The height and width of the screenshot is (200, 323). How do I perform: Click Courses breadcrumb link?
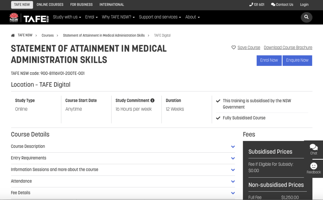(48, 35)
